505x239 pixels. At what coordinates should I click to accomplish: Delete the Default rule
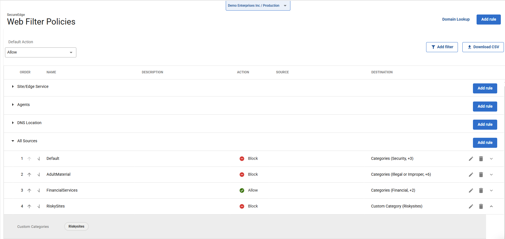tap(481, 159)
